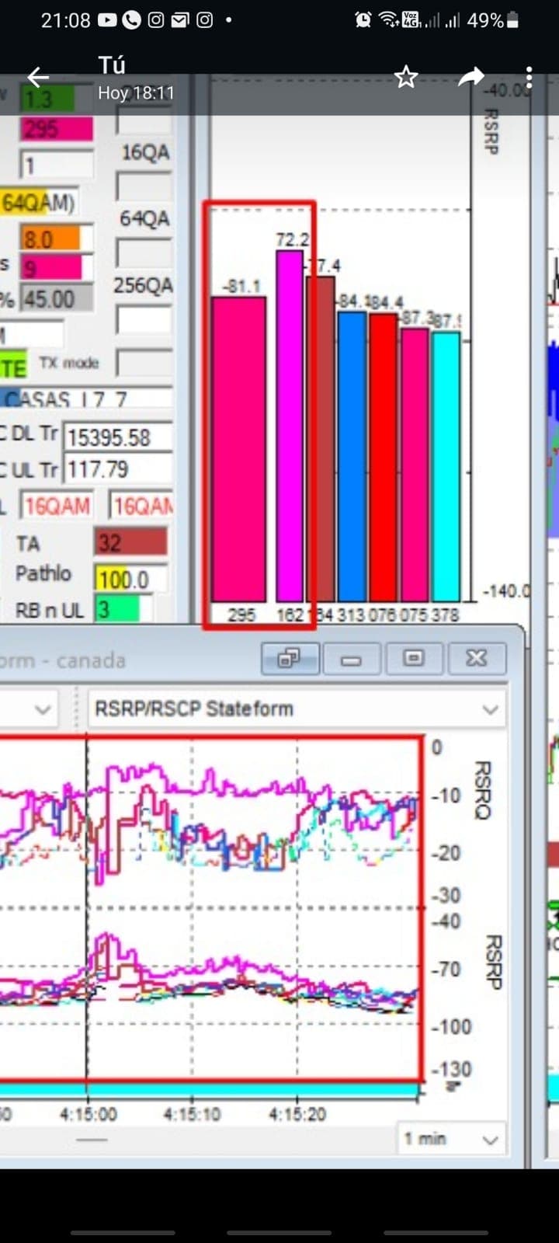
Task: Tap the sender name Tú in header
Action: 112,65
